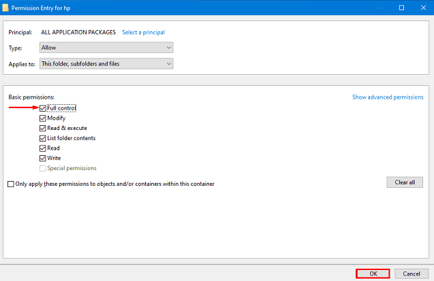Toggle the Read permission checkbox
Image resolution: width=434 pixels, height=281 pixels.
43,148
